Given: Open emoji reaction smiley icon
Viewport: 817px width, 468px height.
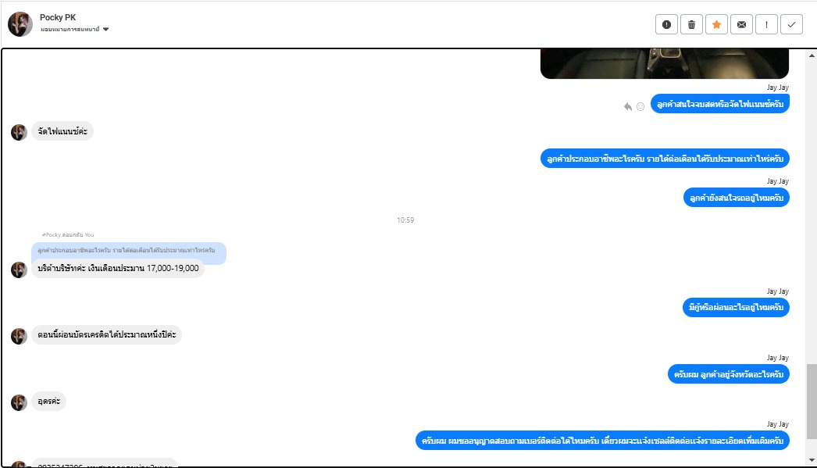Looking at the screenshot, I should coord(640,106).
